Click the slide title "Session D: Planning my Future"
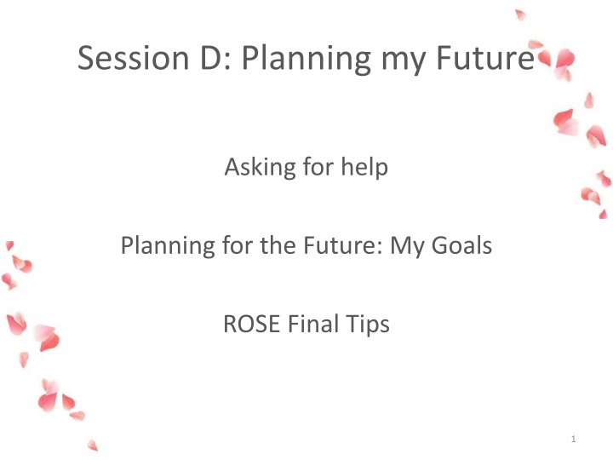 tap(306, 59)
